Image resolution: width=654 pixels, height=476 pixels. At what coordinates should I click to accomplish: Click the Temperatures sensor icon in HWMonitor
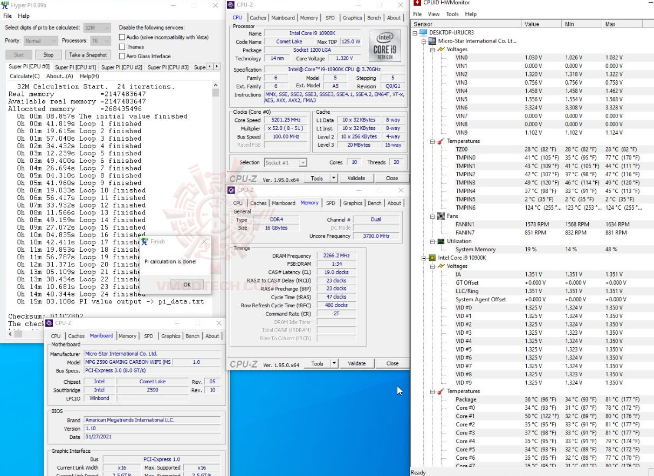[x=440, y=141]
